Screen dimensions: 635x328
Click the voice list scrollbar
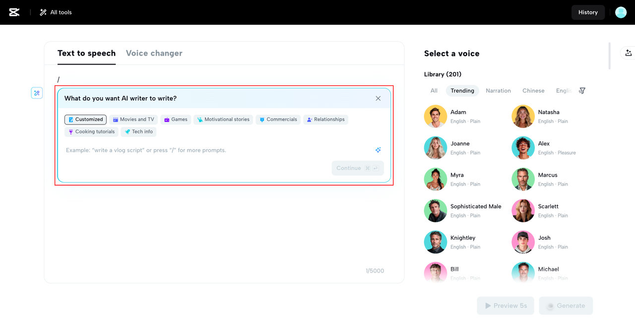(x=609, y=56)
